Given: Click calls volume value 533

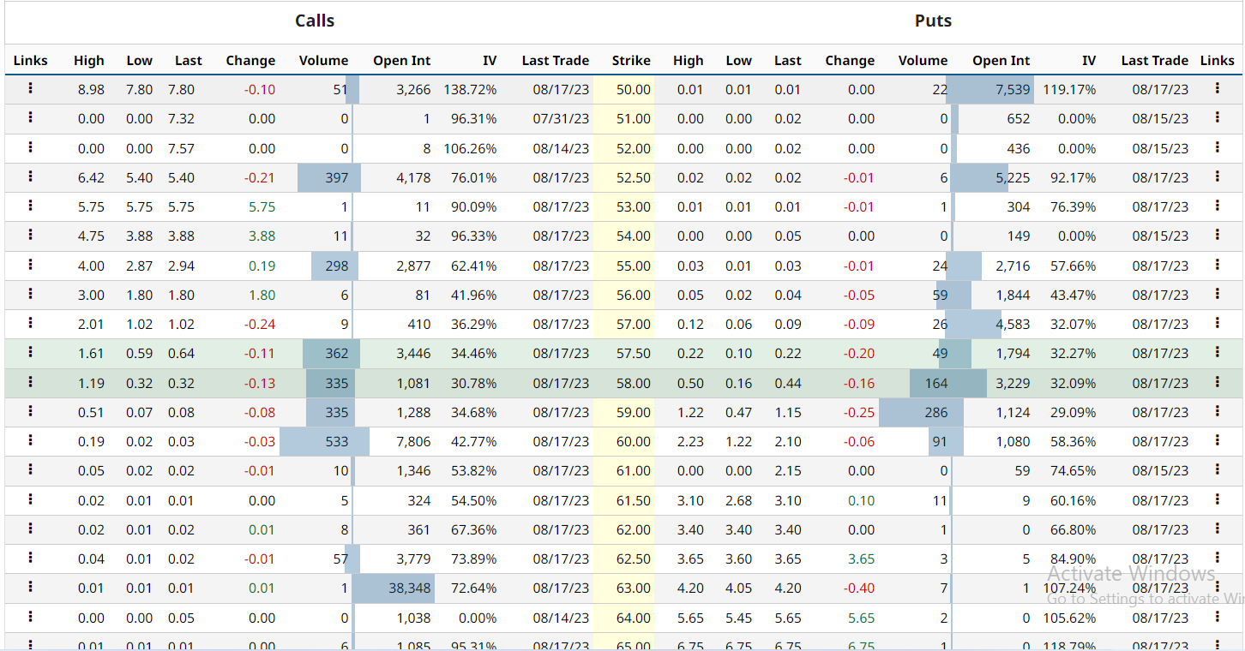Looking at the screenshot, I should (x=337, y=441).
